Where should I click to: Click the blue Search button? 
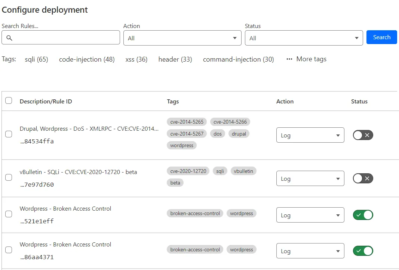point(381,37)
